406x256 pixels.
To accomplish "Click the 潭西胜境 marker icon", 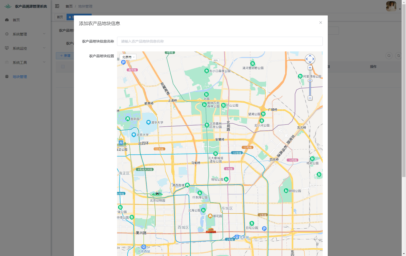I will tap(187, 185).
